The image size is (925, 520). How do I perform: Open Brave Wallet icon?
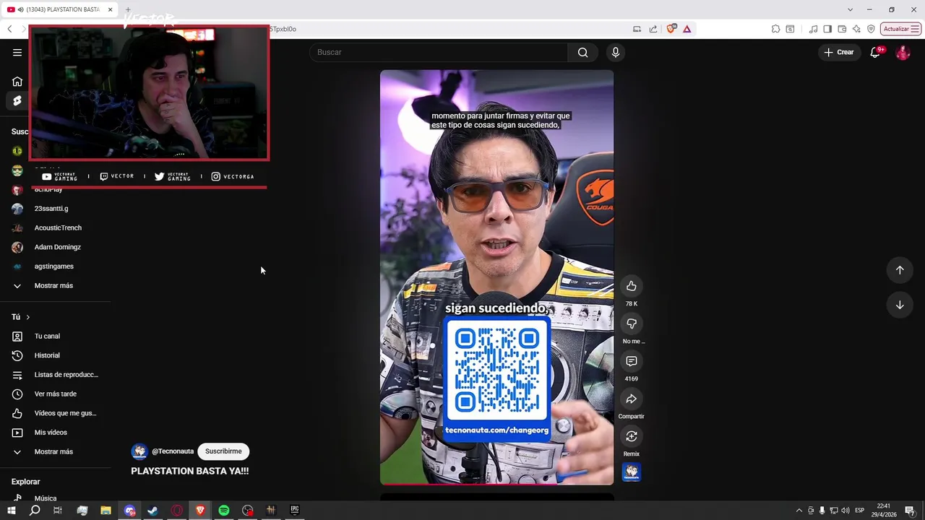pos(842,29)
